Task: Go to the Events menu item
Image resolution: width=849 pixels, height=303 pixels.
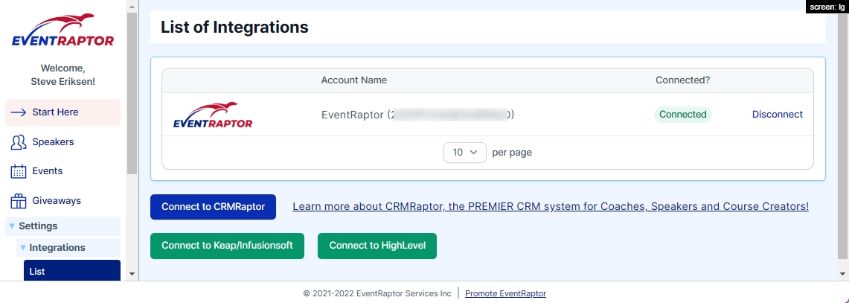Action: pyautogui.click(x=47, y=171)
